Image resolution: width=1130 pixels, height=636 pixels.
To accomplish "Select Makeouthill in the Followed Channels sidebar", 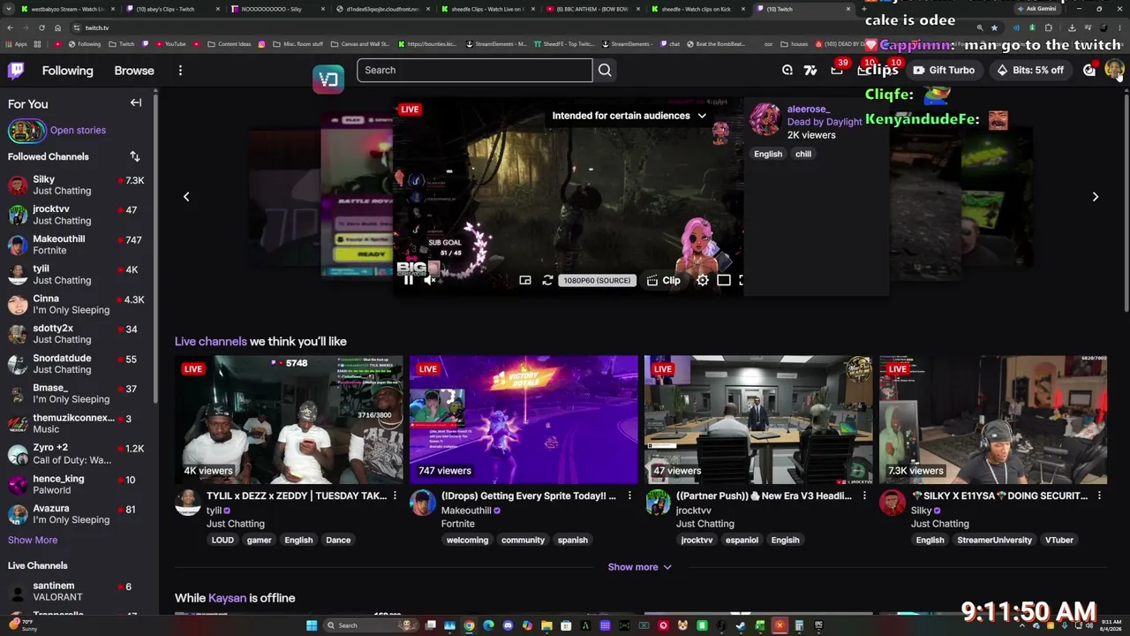I will [77, 245].
